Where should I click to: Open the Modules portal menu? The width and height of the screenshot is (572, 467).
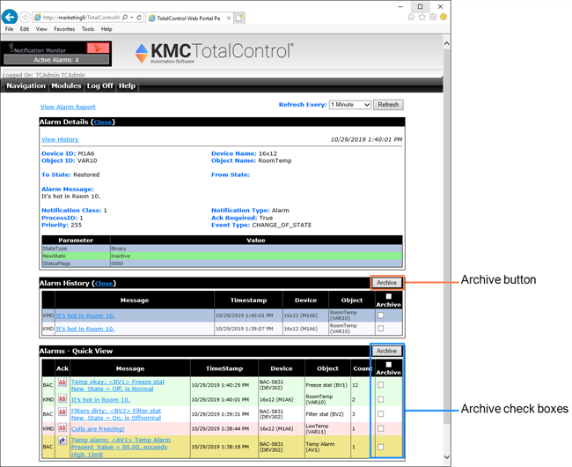66,85
